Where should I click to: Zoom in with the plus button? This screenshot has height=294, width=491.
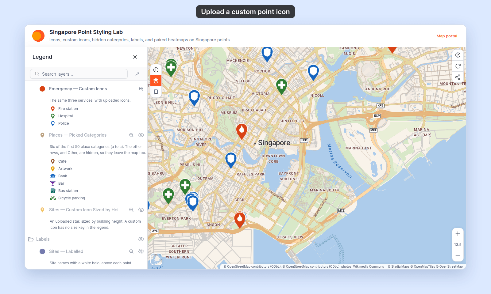click(458, 234)
